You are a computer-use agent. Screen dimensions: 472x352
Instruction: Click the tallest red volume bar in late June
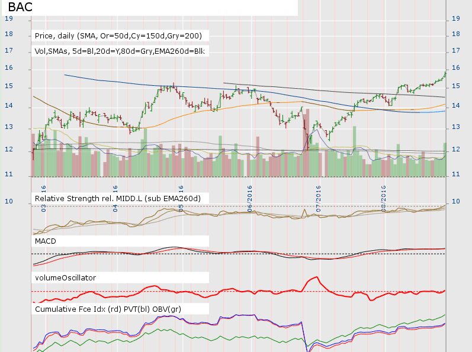(307, 143)
